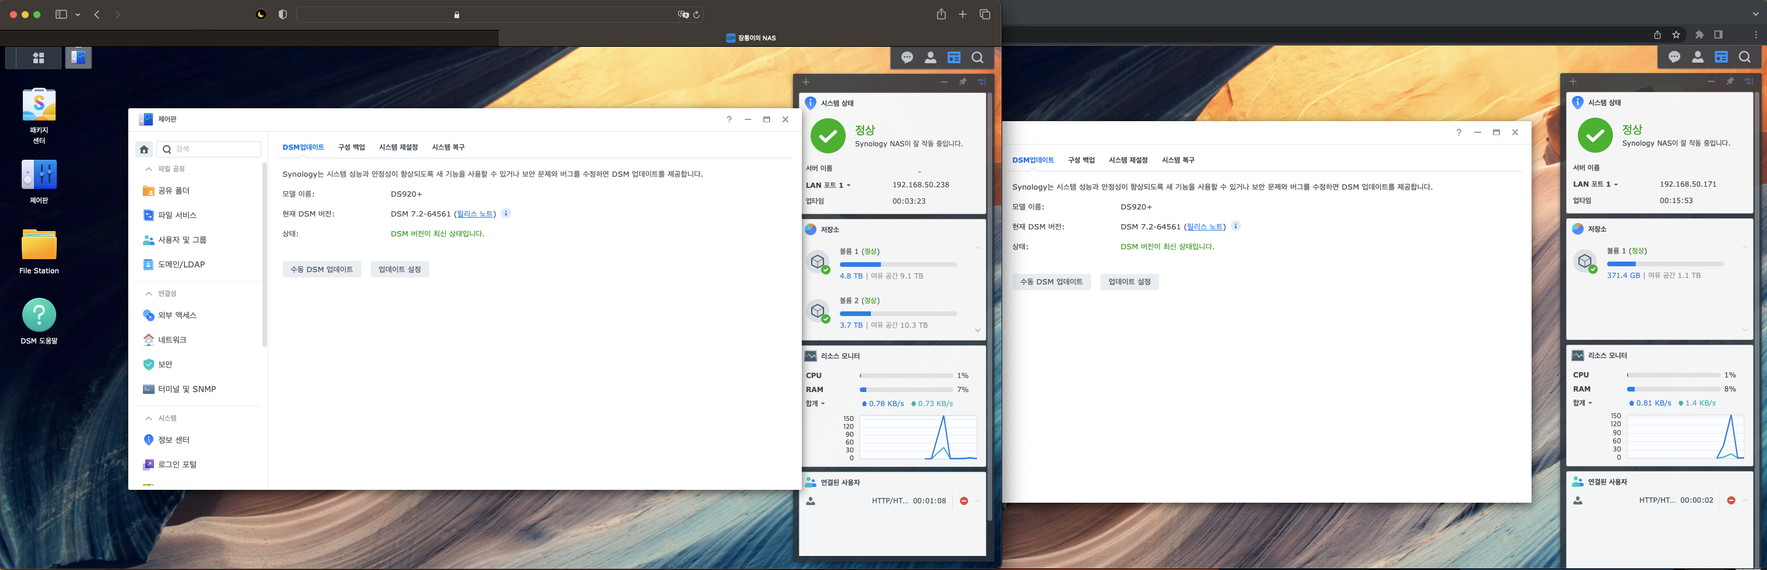This screenshot has width=1767, height=570.
Task: Click the control panel home icon
Action: point(144,149)
